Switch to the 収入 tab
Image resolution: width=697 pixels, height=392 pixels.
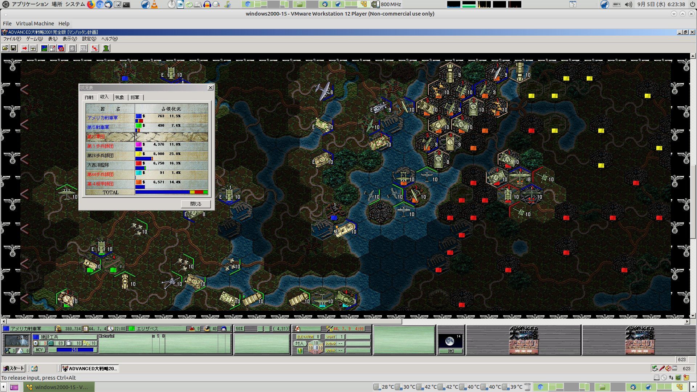(105, 97)
